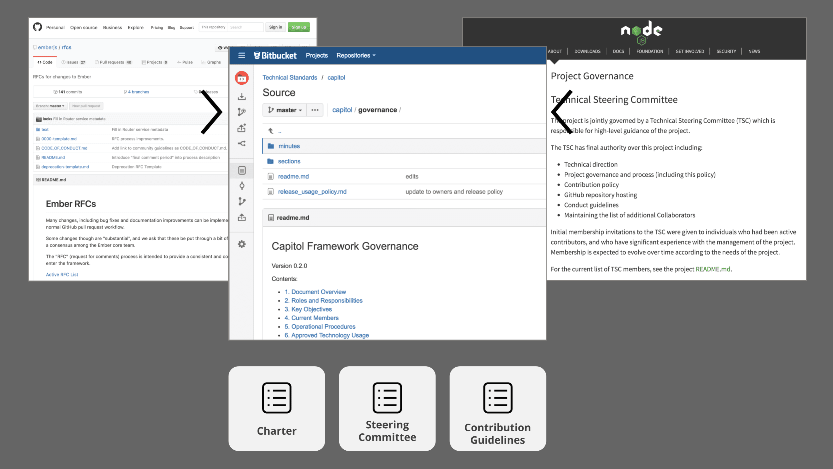Click the emberjs owner link on GitHub
This screenshot has height=469, width=833.
(48, 47)
